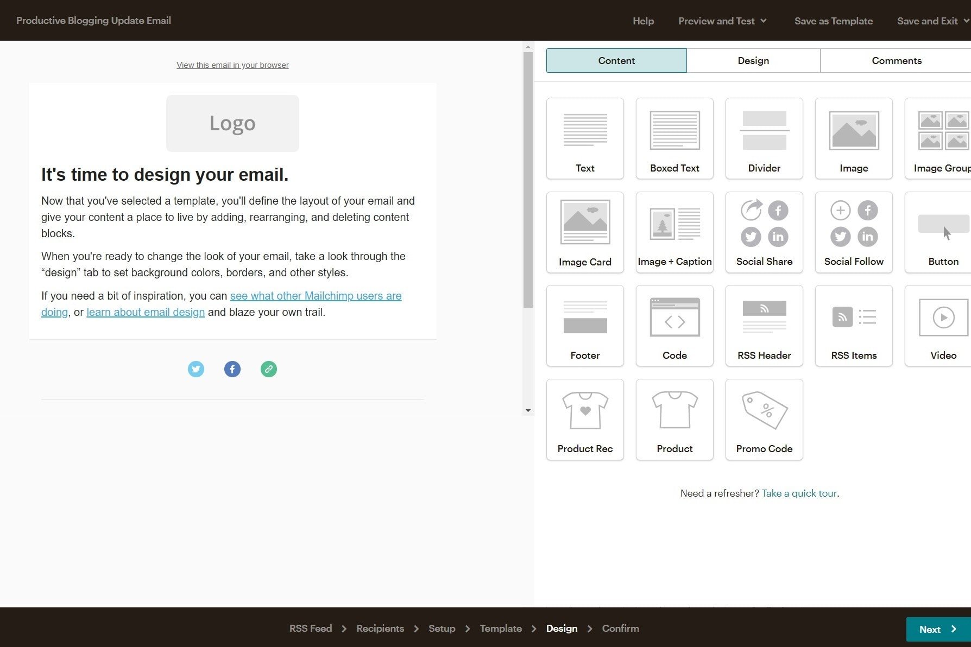Viewport: 971px width, 647px height.
Task: Click the paragraph starting 'Now that you've selected'
Action: pyautogui.click(x=228, y=217)
